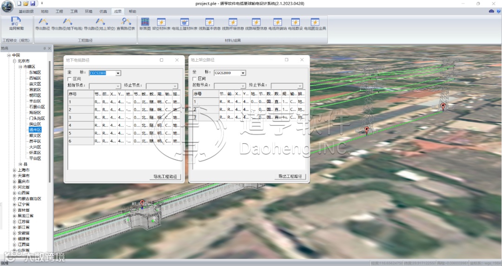Tick the 区间 checkbox in 地上架空路径 dialog

[x=195, y=79]
